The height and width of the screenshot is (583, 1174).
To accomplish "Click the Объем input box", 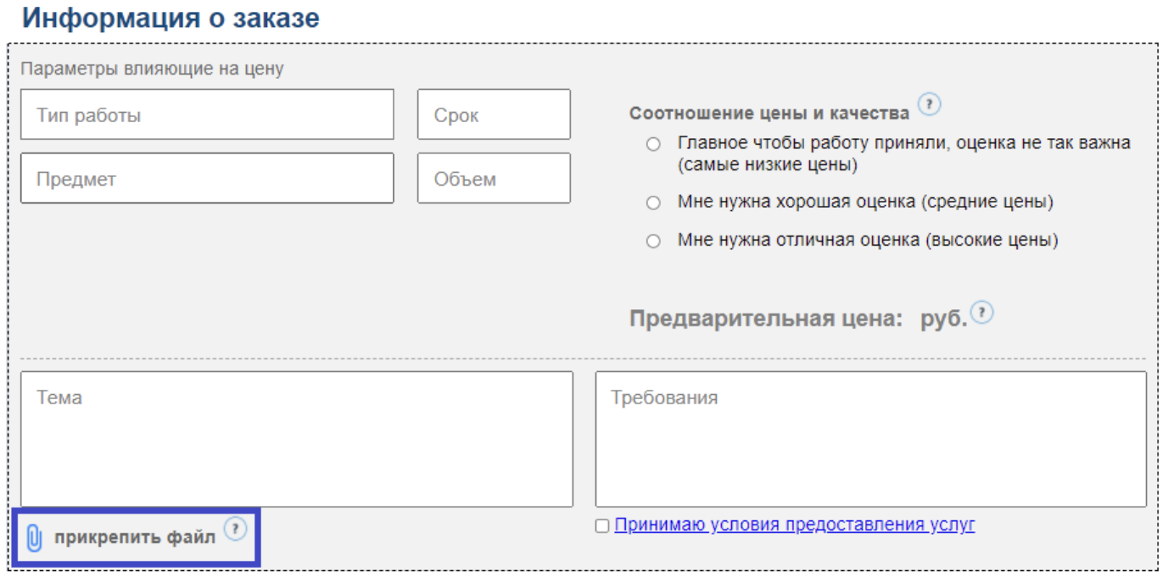I will point(494,178).
